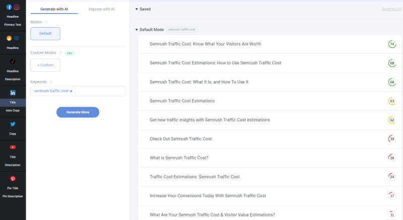The width and height of the screenshot is (403, 220).
Task: Click the score 62 circle badge
Action: [392, 120]
